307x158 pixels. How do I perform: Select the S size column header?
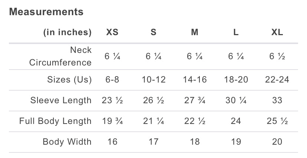(153, 32)
